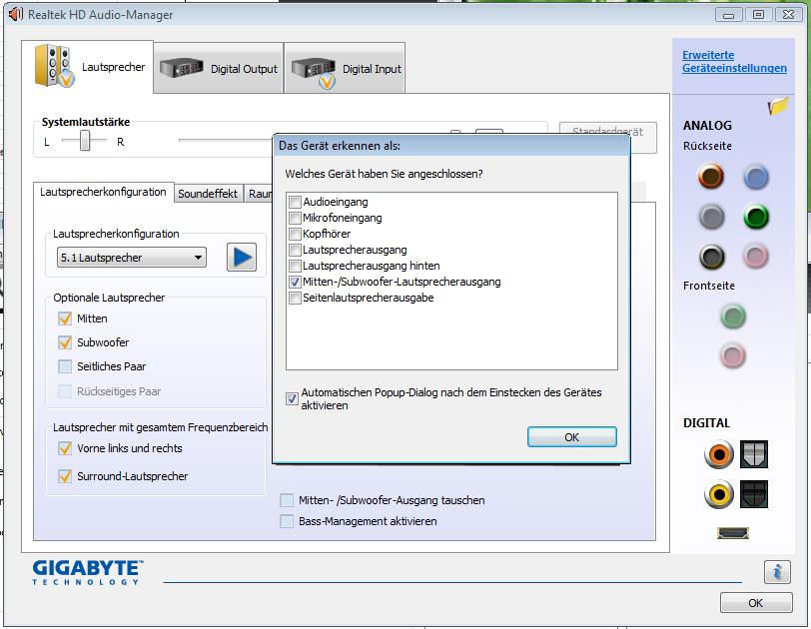Click the green front panel jack
This screenshot has height=629, width=811.
733,315
